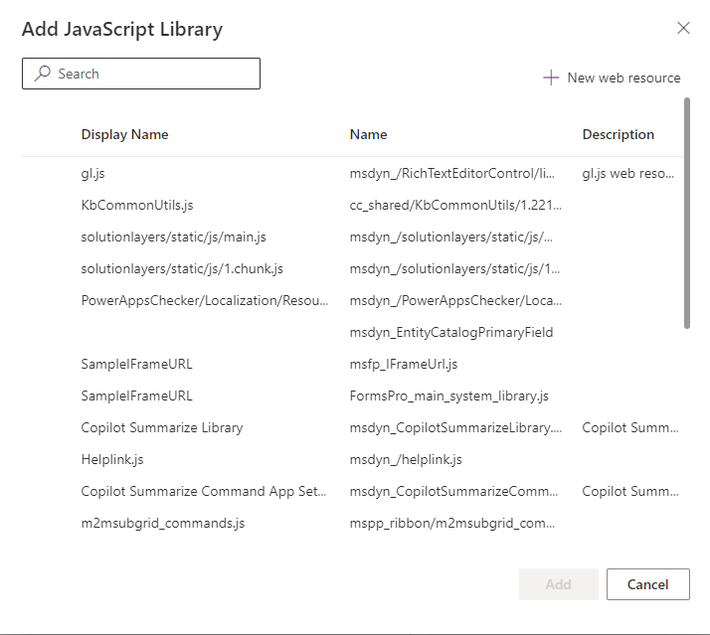Click the Description column header
Image resolution: width=710 pixels, height=635 pixels.
(x=619, y=134)
